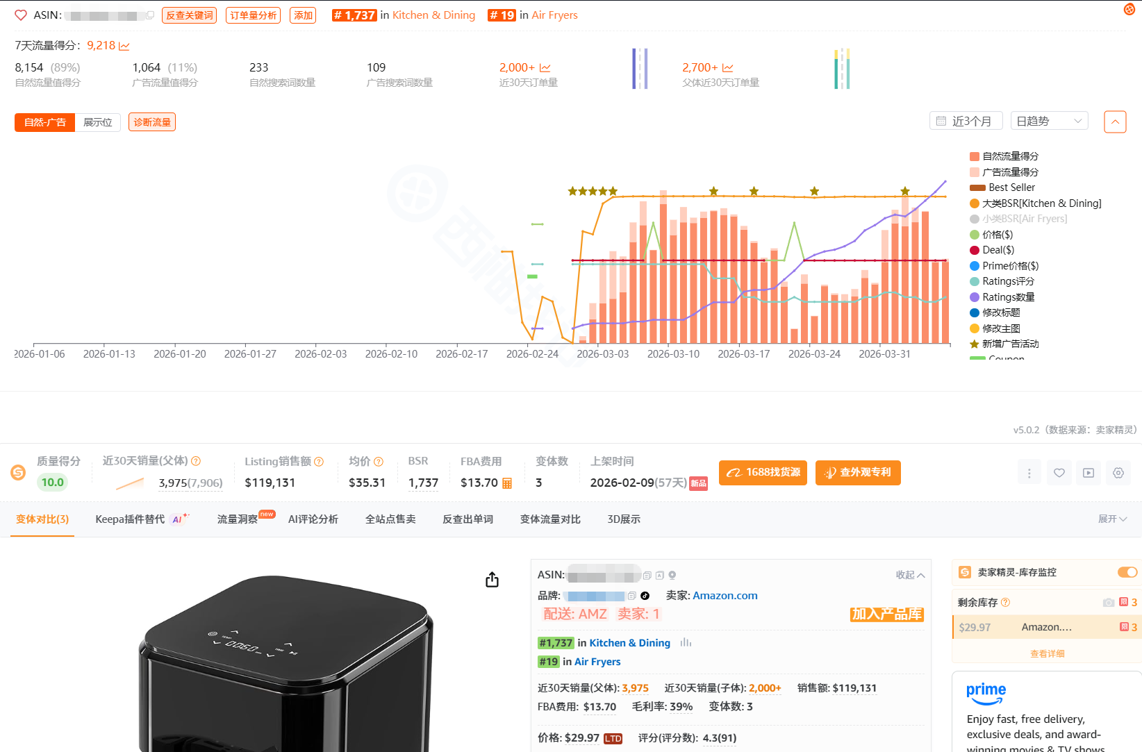
Task: Click the video play icon button
Action: point(1089,473)
